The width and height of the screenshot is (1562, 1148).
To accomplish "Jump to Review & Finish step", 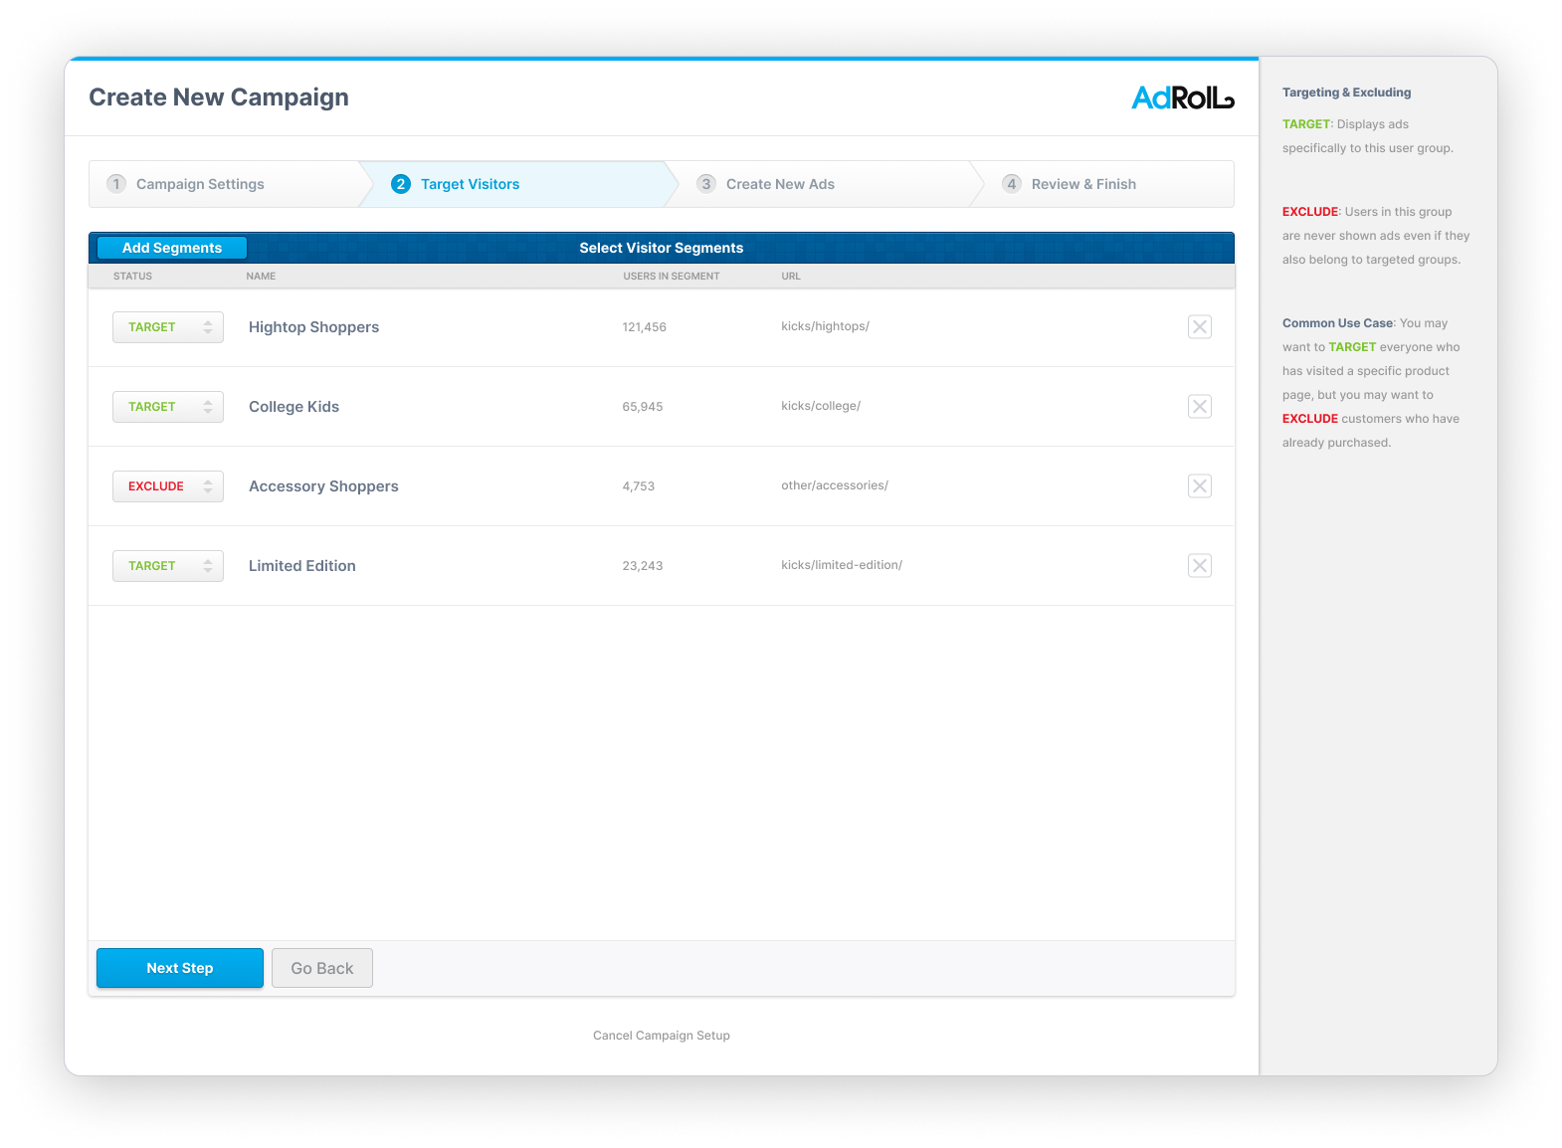I will [1083, 184].
